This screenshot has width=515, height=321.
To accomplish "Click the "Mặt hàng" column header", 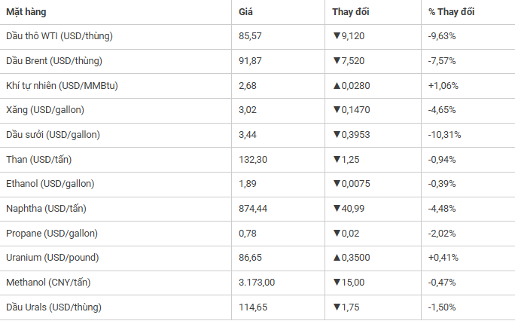I will coord(26,13).
